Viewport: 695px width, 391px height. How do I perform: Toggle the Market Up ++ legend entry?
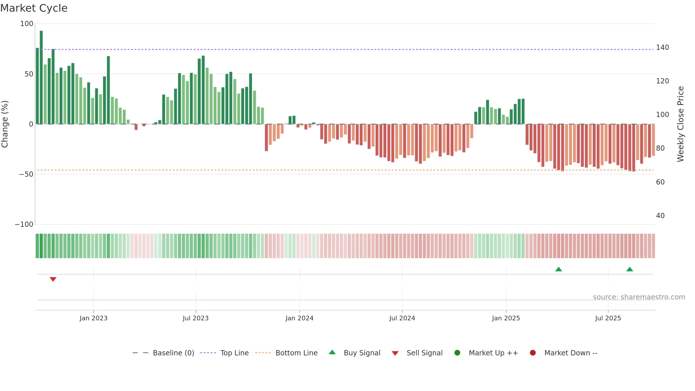coord(486,353)
